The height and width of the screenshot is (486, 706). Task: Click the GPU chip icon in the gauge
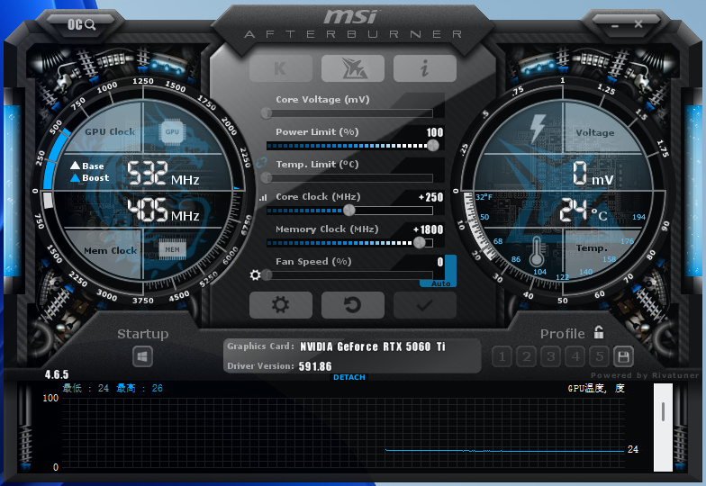(172, 131)
